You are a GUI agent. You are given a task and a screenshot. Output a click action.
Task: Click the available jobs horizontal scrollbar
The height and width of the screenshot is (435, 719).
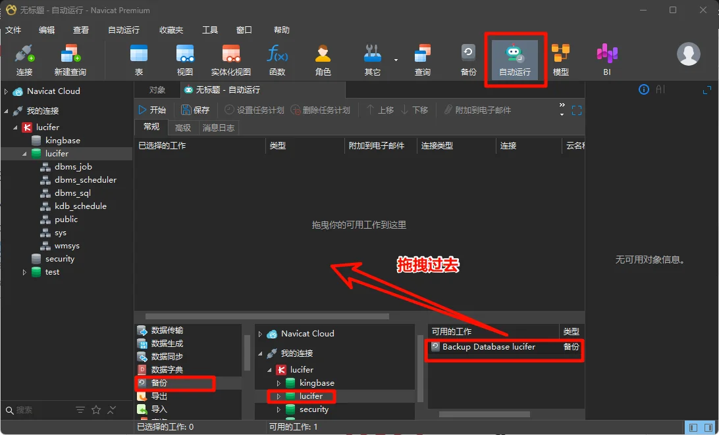coord(484,415)
